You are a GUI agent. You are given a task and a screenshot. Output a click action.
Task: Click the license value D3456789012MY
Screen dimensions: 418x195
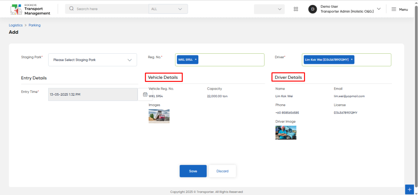click(x=345, y=113)
